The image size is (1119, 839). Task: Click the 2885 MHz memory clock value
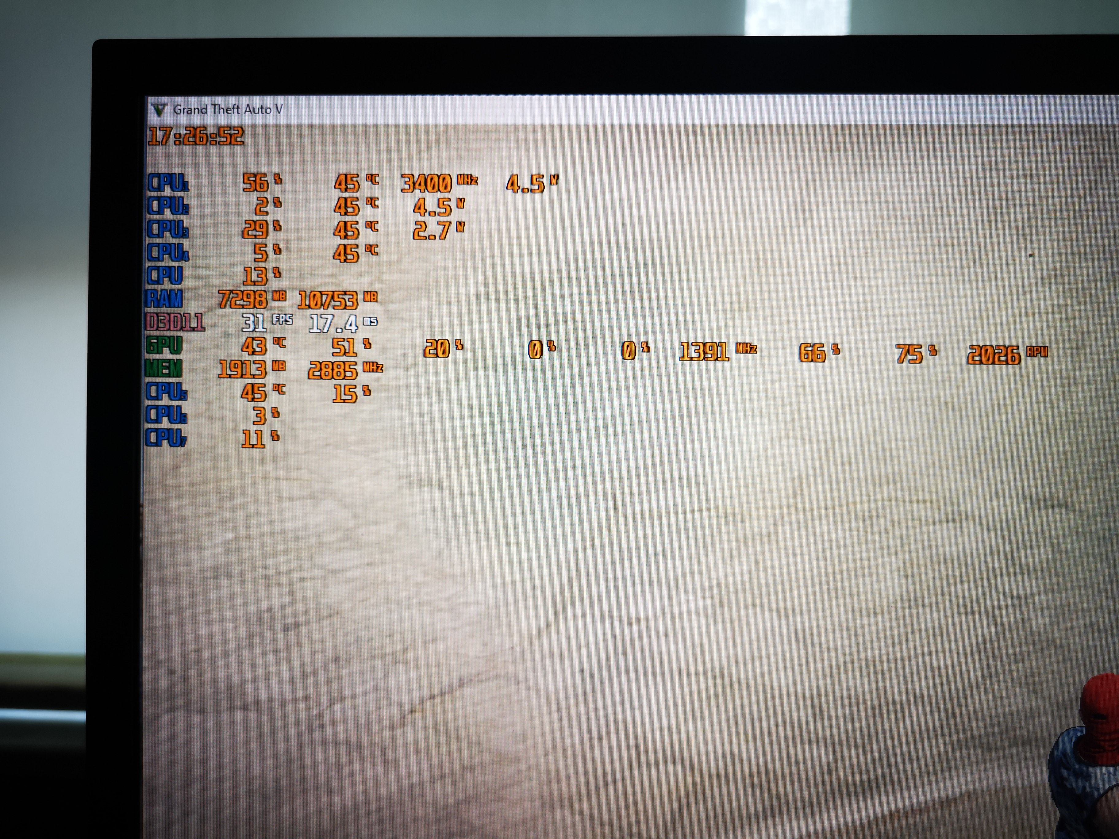[345, 370]
